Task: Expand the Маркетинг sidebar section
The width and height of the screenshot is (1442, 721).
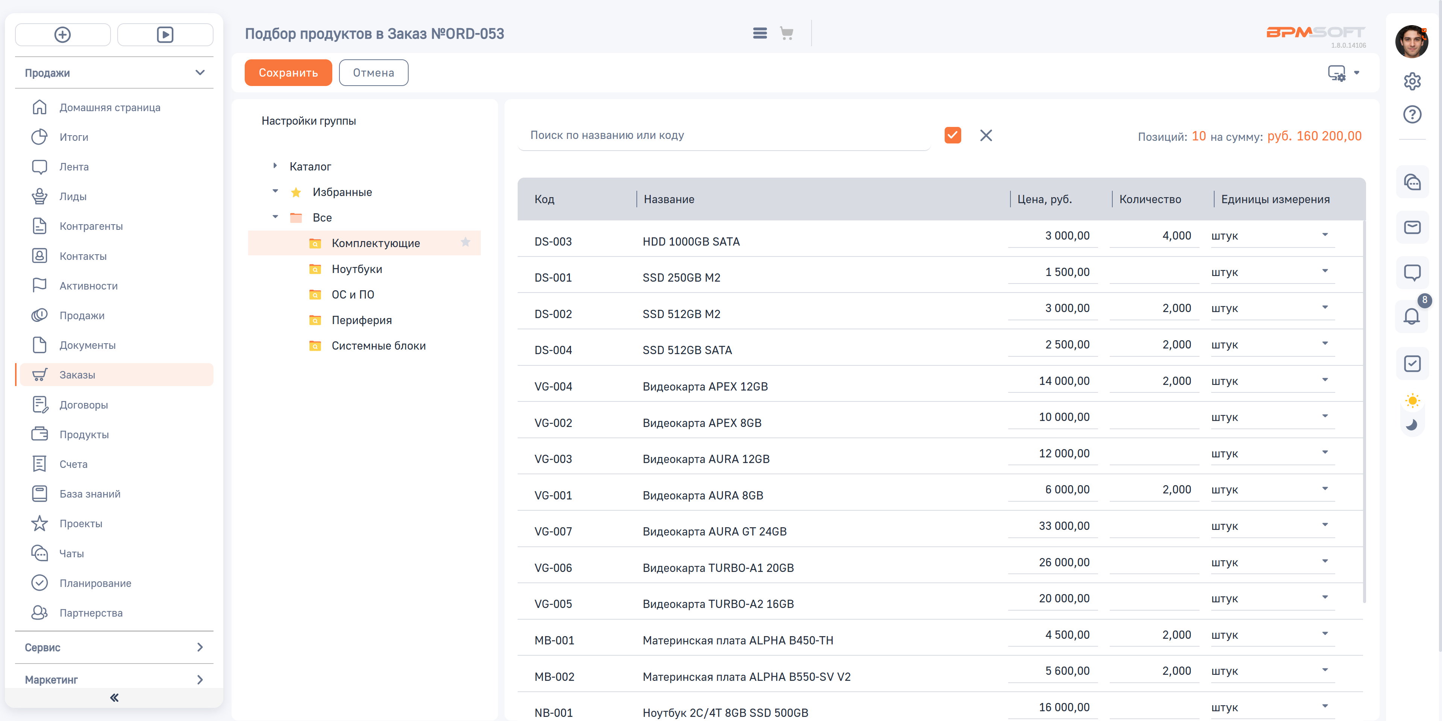Action: click(200, 680)
